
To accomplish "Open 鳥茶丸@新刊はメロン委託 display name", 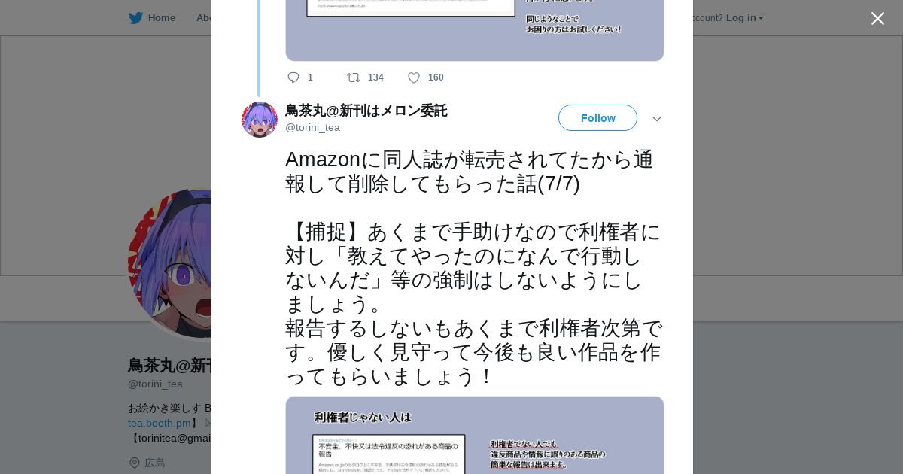I will pyautogui.click(x=366, y=111).
